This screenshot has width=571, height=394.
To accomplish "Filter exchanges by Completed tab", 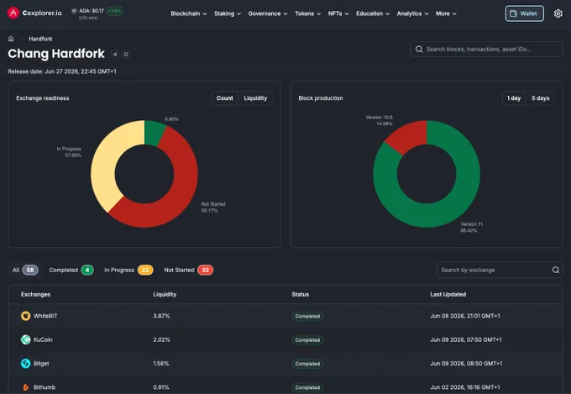I will (x=71, y=270).
